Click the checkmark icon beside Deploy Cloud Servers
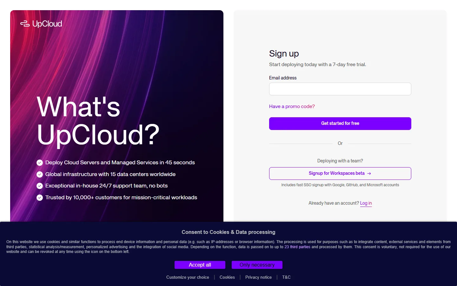457x286 pixels. tap(40, 163)
